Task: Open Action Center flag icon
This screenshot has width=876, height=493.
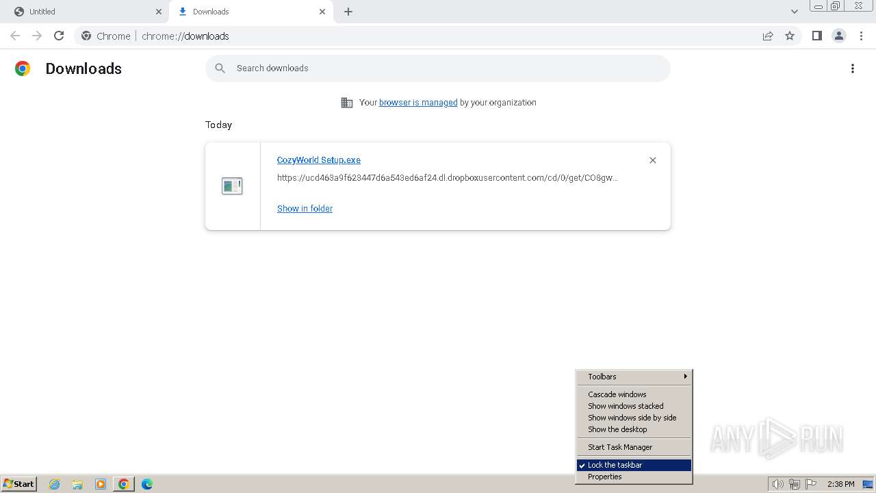Action: click(x=811, y=484)
